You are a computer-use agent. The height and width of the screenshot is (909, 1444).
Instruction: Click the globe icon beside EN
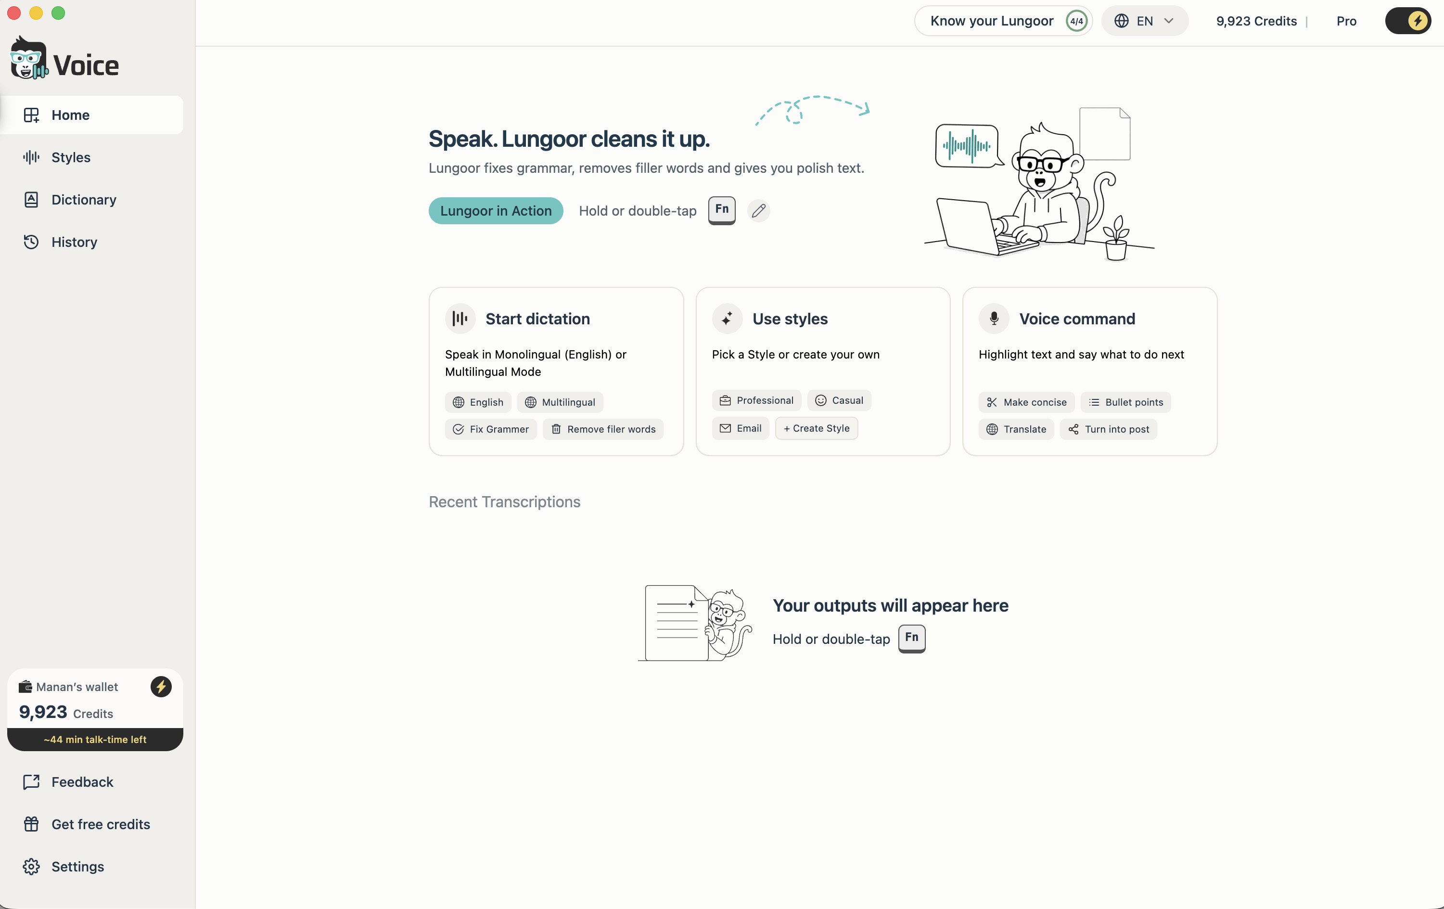click(1122, 21)
